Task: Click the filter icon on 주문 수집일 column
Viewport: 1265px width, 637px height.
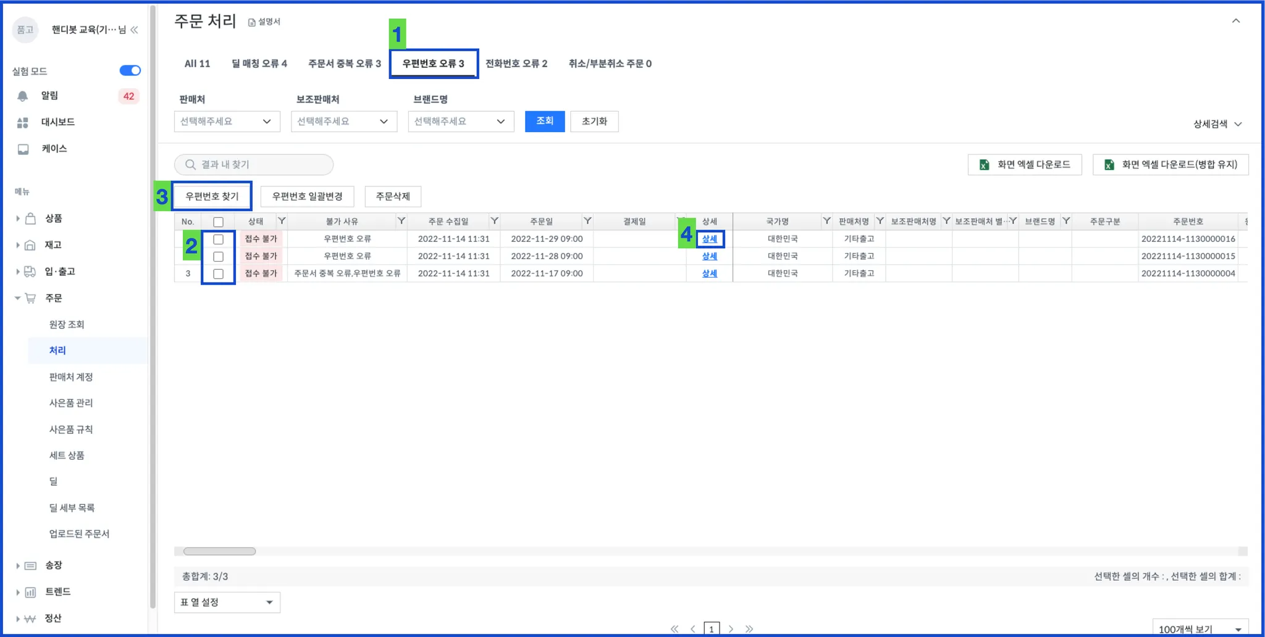Action: [x=495, y=221]
